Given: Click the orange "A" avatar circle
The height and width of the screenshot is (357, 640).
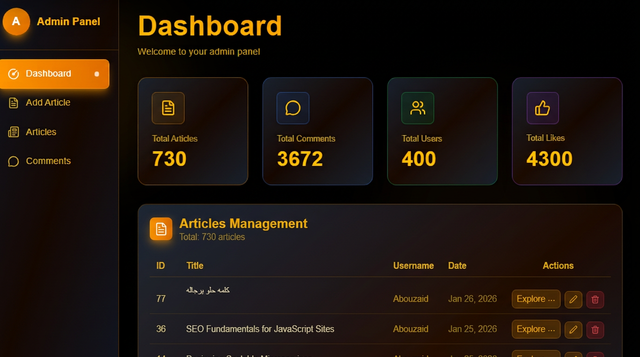Looking at the screenshot, I should [16, 21].
